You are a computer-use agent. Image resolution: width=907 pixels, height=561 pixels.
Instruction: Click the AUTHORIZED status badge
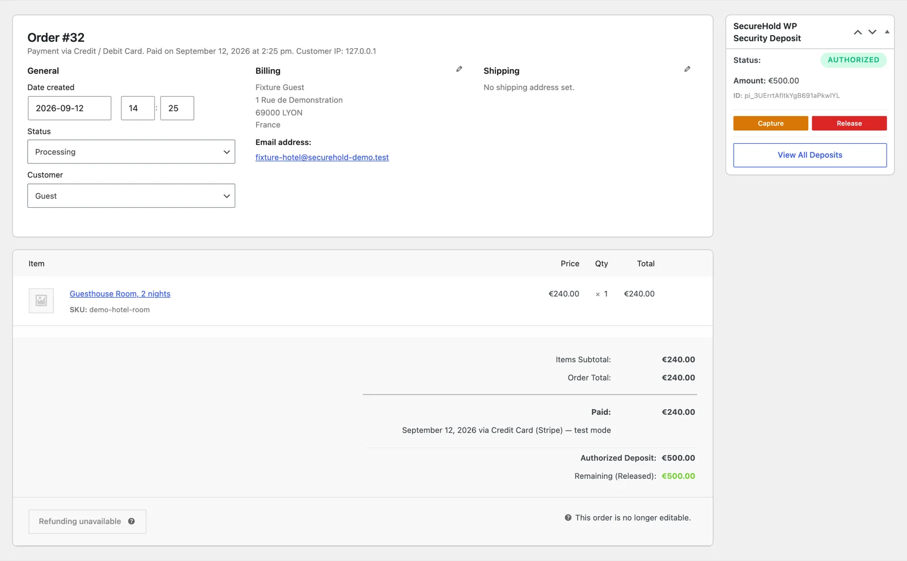point(853,60)
